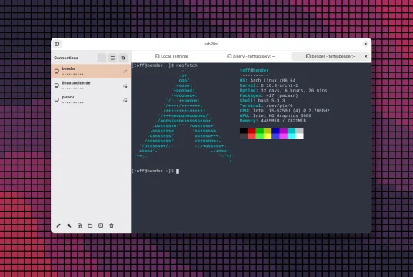Screen dimensions: 413x277
Task: Close the bender - toff@bender tab
Action: coord(365,56)
